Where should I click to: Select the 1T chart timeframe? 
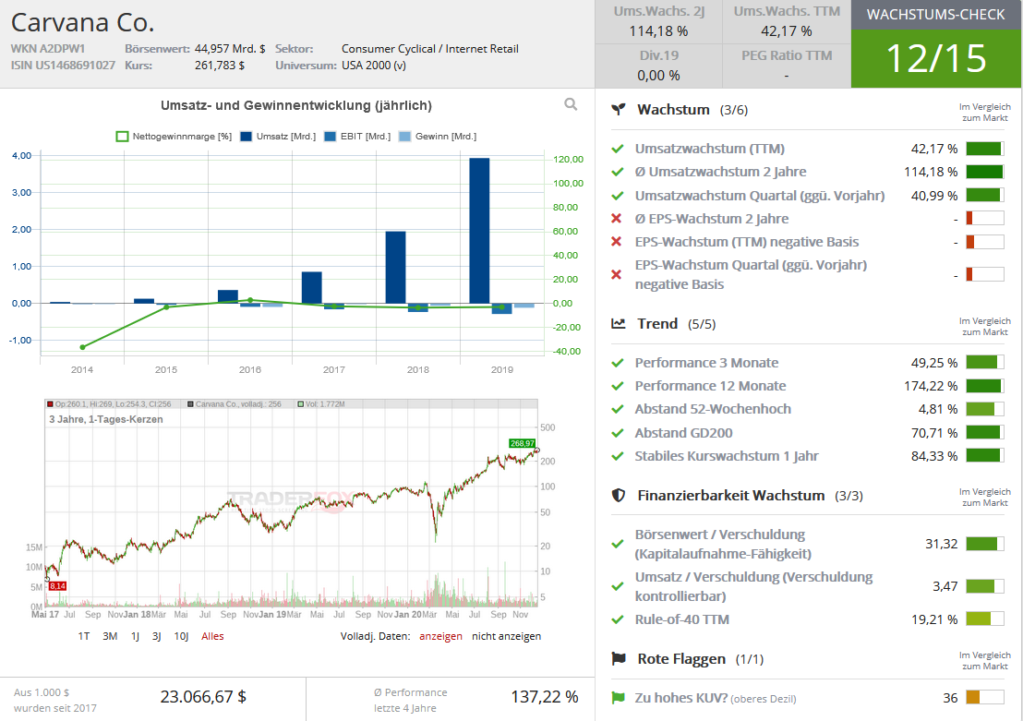[83, 636]
